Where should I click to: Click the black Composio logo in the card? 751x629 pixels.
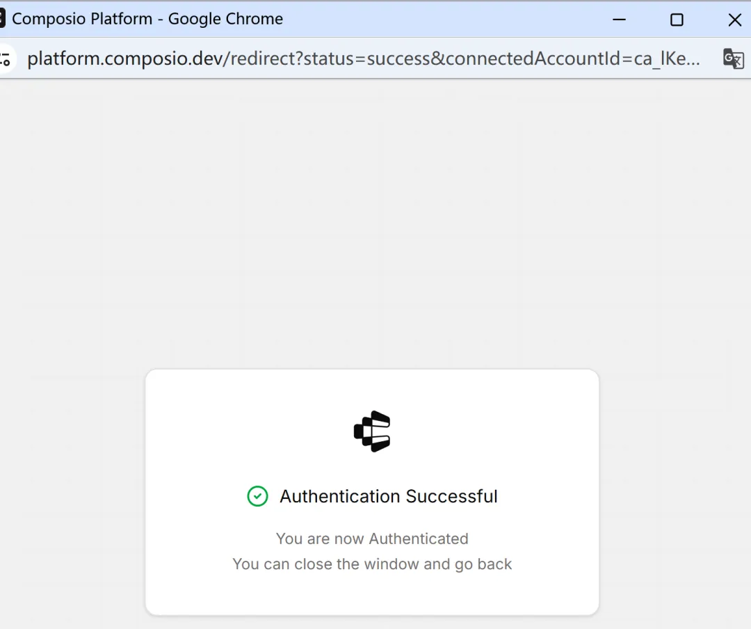pos(372,431)
